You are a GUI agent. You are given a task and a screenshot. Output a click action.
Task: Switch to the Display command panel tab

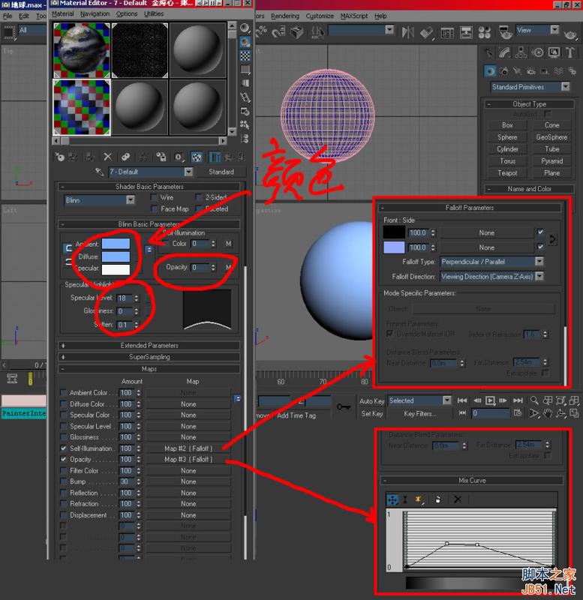[554, 52]
